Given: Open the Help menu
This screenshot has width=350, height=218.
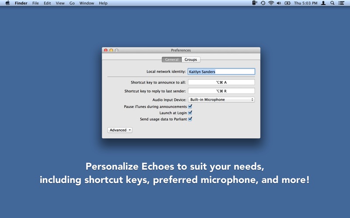Looking at the screenshot, I should (103, 3).
